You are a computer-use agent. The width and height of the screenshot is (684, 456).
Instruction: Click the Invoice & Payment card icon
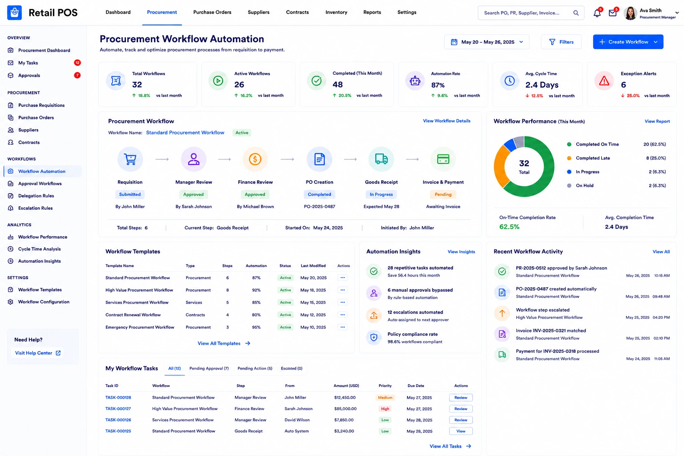[443, 159]
